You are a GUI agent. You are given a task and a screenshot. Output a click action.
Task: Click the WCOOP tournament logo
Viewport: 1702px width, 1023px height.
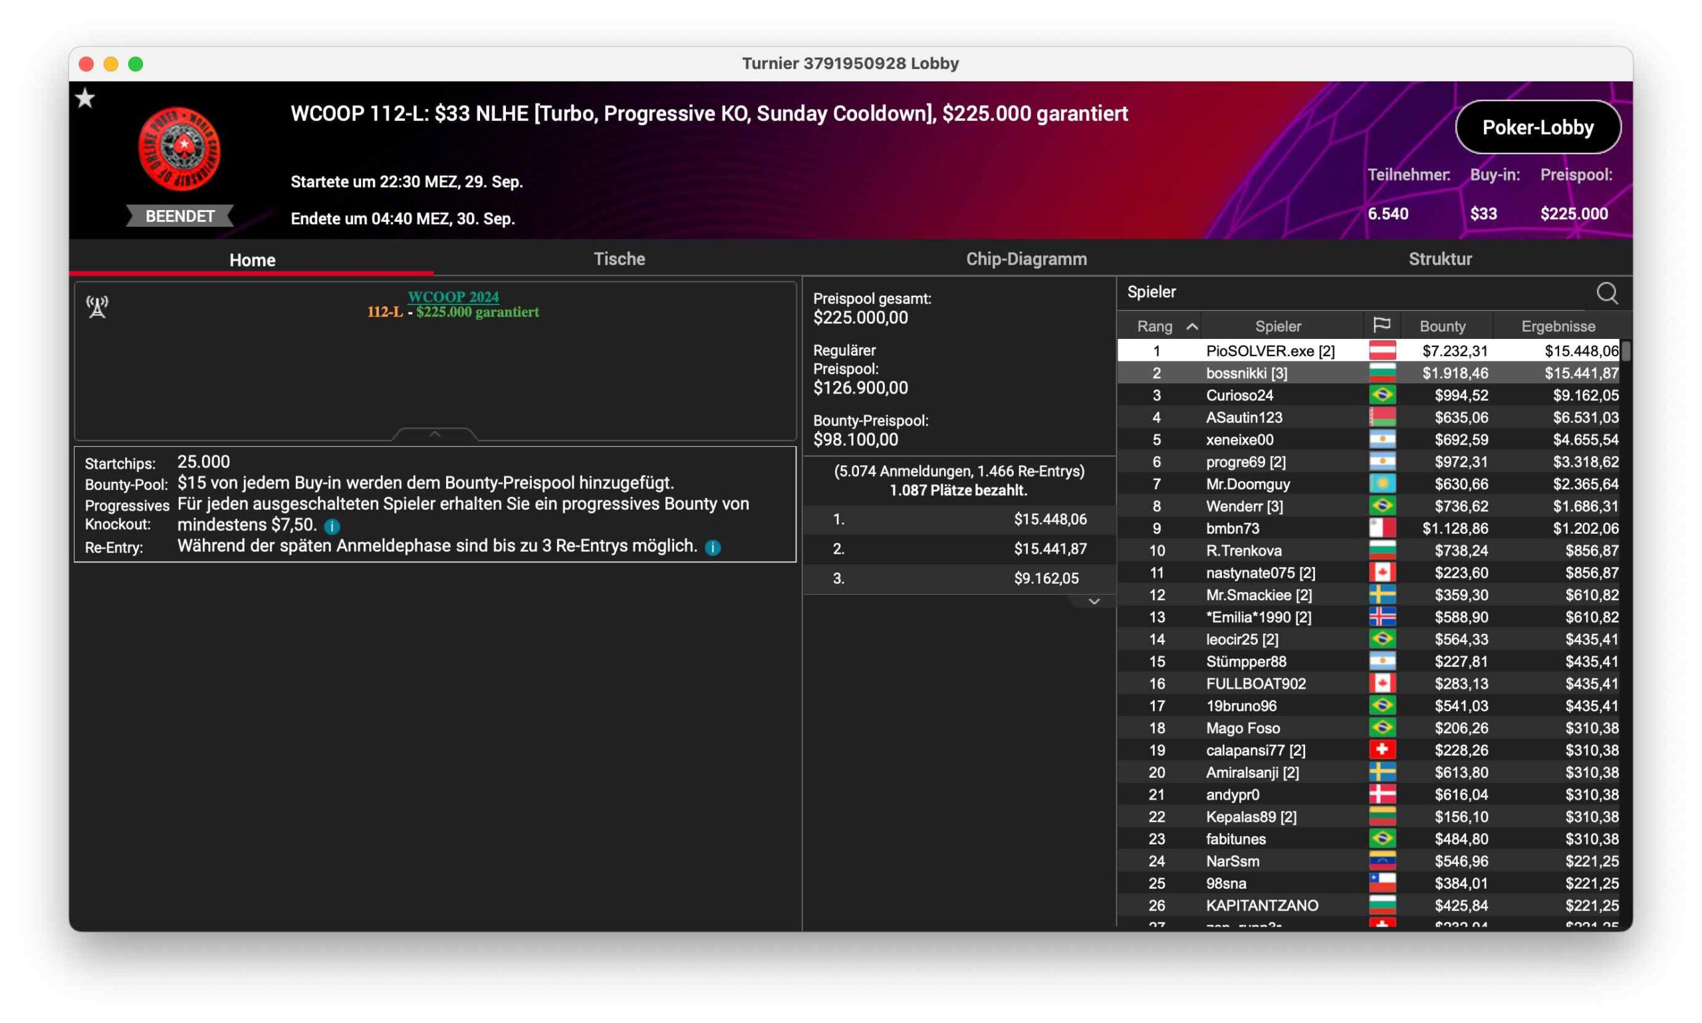click(x=180, y=148)
